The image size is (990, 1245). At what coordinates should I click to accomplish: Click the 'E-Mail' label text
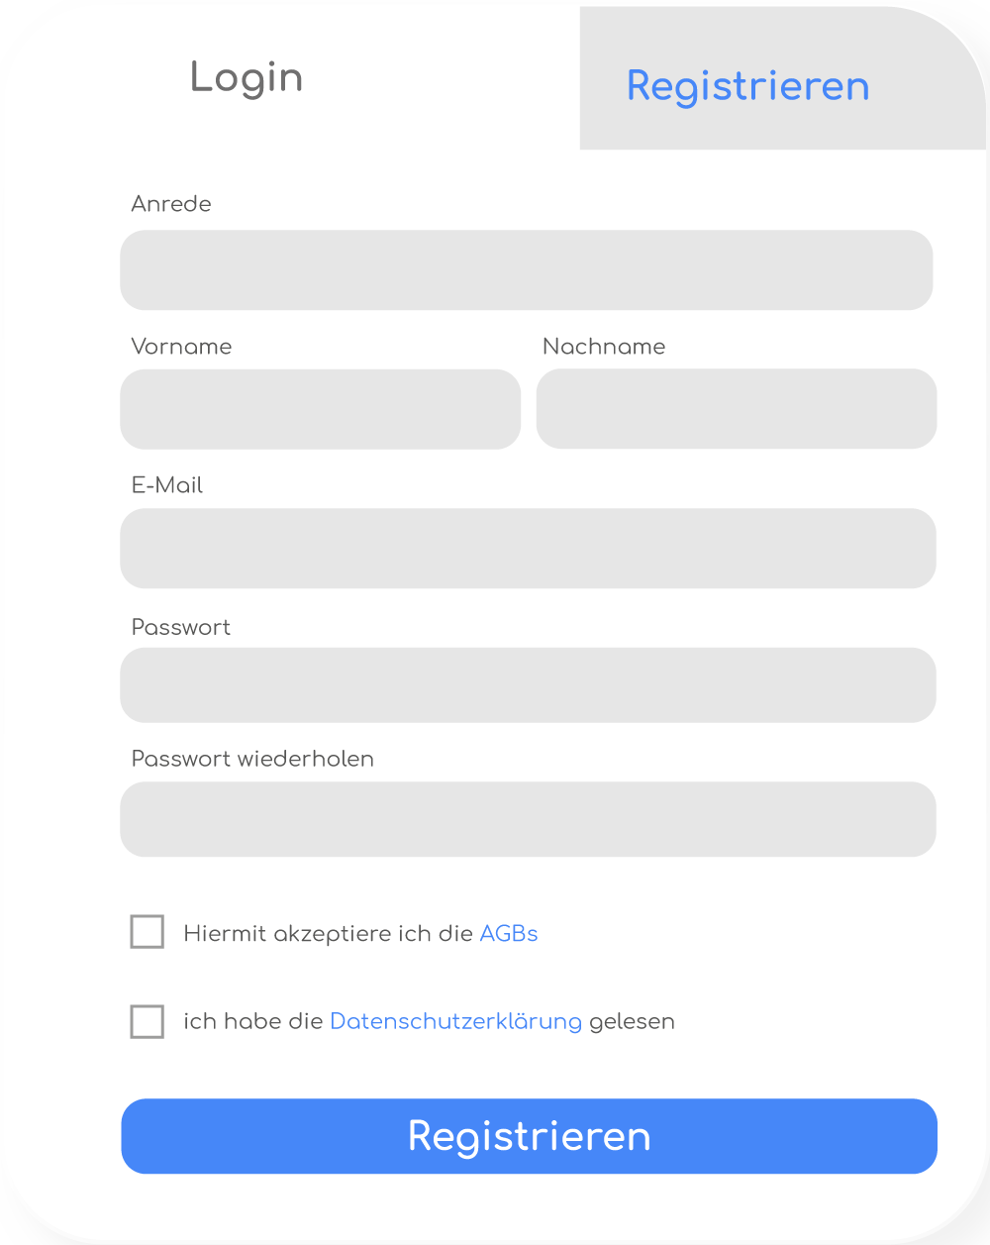pyautogui.click(x=167, y=485)
